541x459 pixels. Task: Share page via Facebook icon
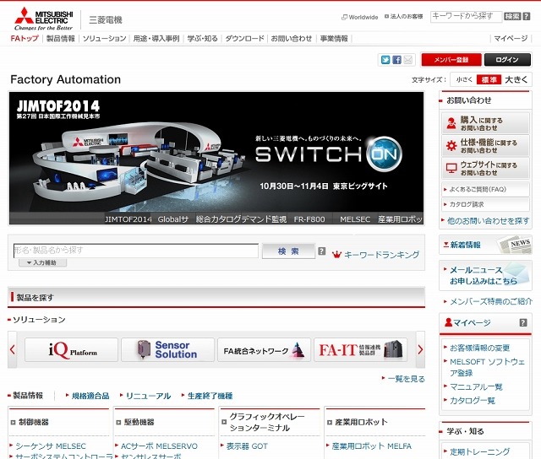[x=396, y=60]
